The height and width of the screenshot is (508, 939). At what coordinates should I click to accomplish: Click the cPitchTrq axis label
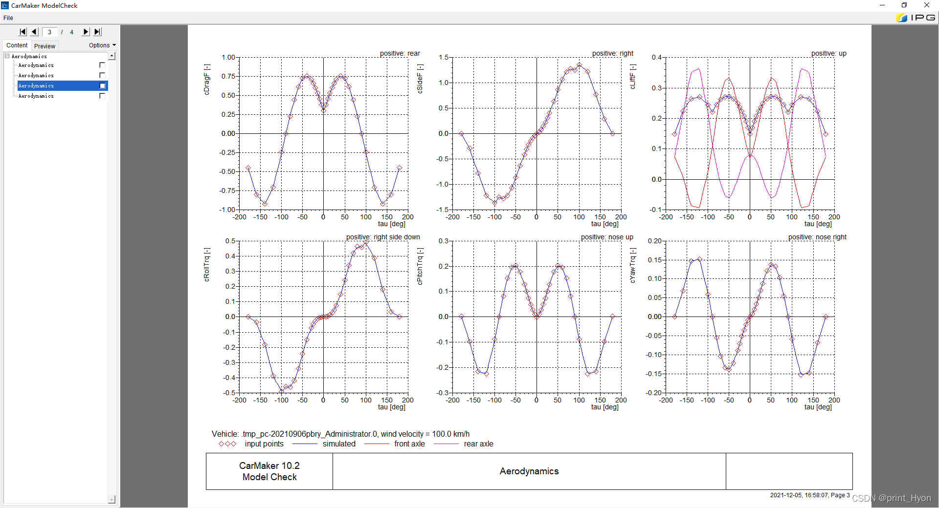pyautogui.click(x=420, y=266)
